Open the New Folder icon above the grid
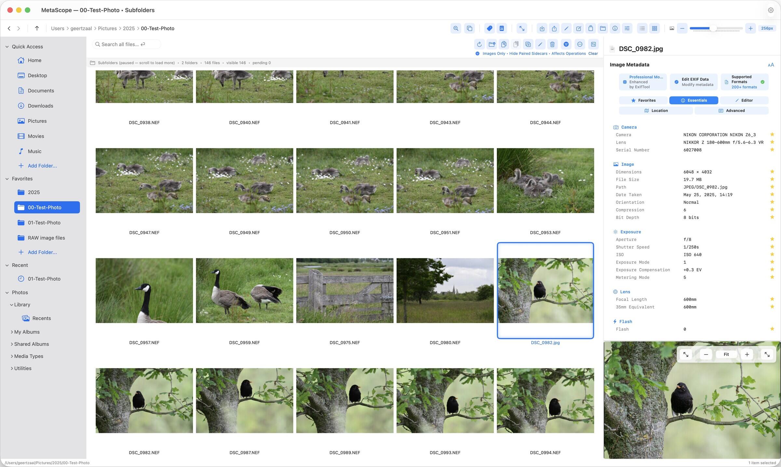 (x=492, y=44)
